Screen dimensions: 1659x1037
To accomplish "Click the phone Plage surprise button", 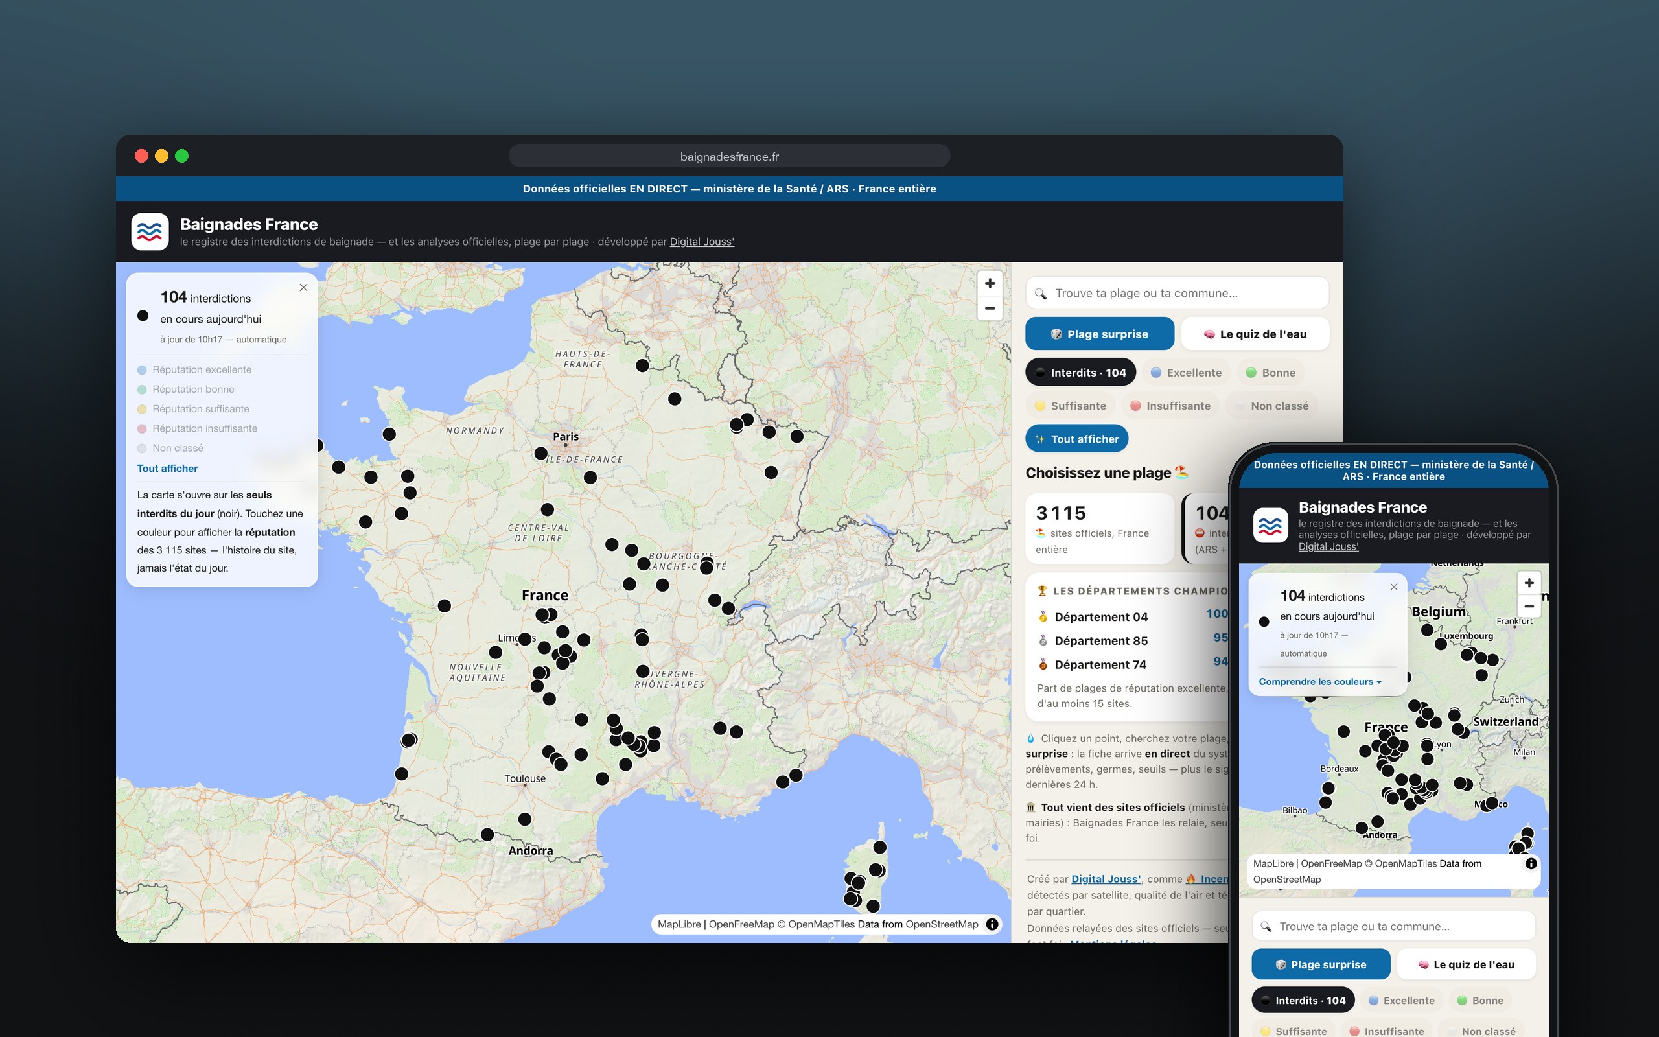I will [x=1321, y=964].
